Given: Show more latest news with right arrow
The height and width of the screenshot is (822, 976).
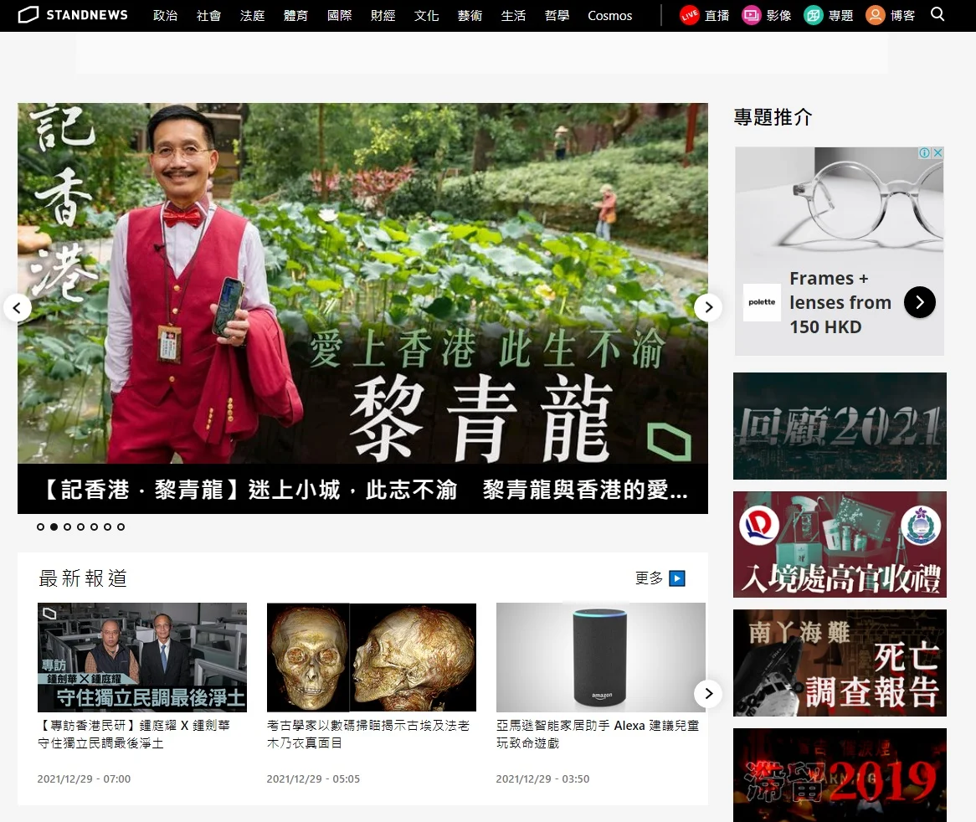Looking at the screenshot, I should click(707, 693).
